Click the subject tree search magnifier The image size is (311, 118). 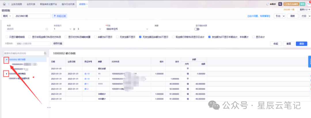[45, 53]
